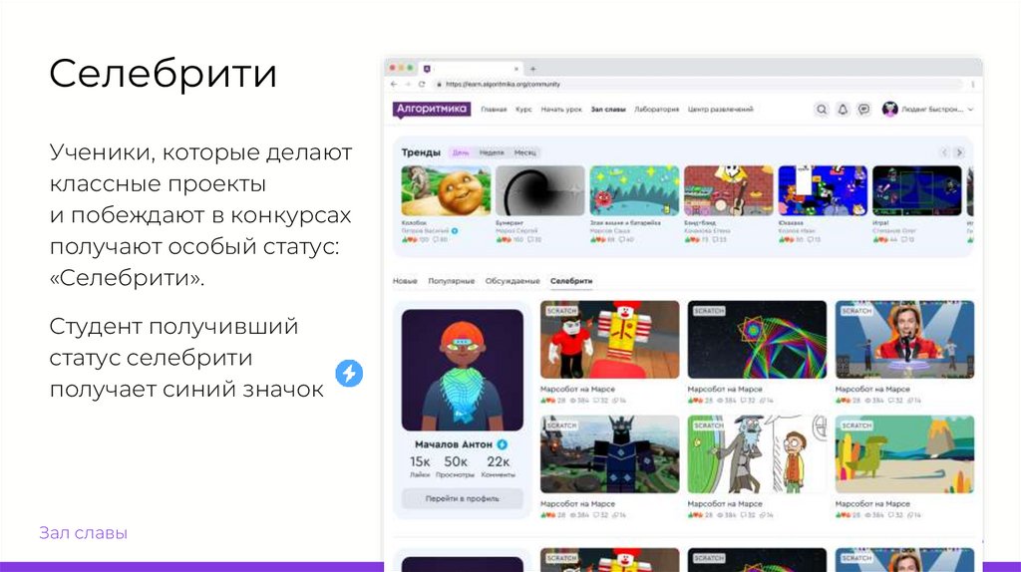This screenshot has width=1021, height=572.
Task: Select the Селебрити tab
Action: pos(571,281)
